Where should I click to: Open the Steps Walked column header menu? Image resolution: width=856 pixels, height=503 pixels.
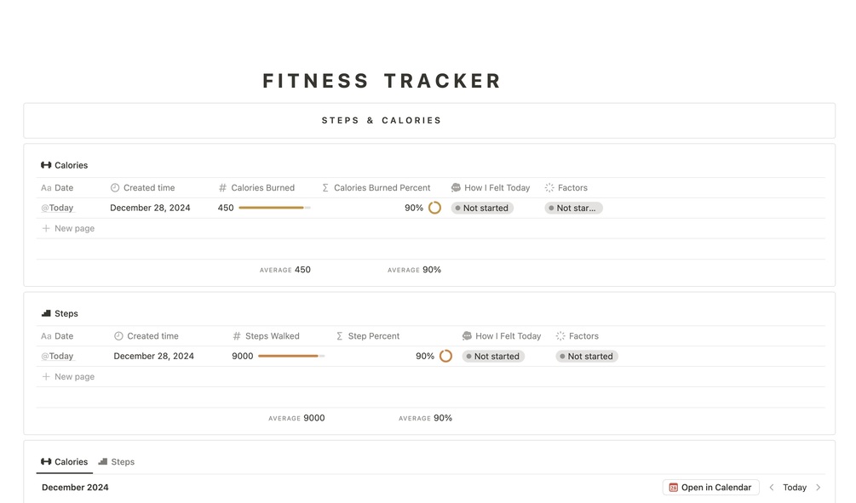tap(272, 336)
